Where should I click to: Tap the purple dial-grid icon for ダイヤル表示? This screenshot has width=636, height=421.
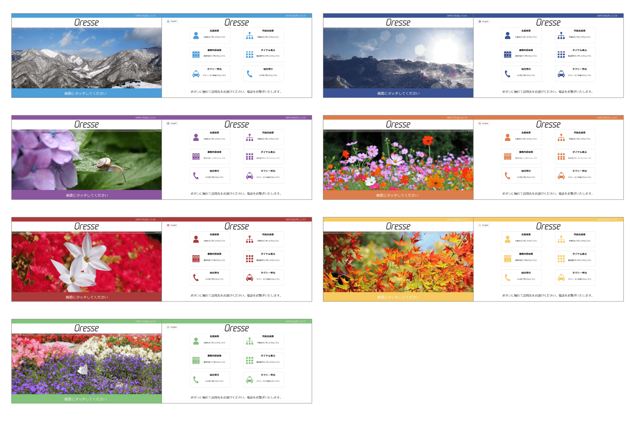(250, 157)
